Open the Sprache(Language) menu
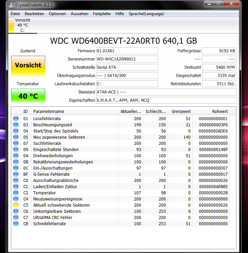This screenshot has width=248, height=253. (146, 14)
